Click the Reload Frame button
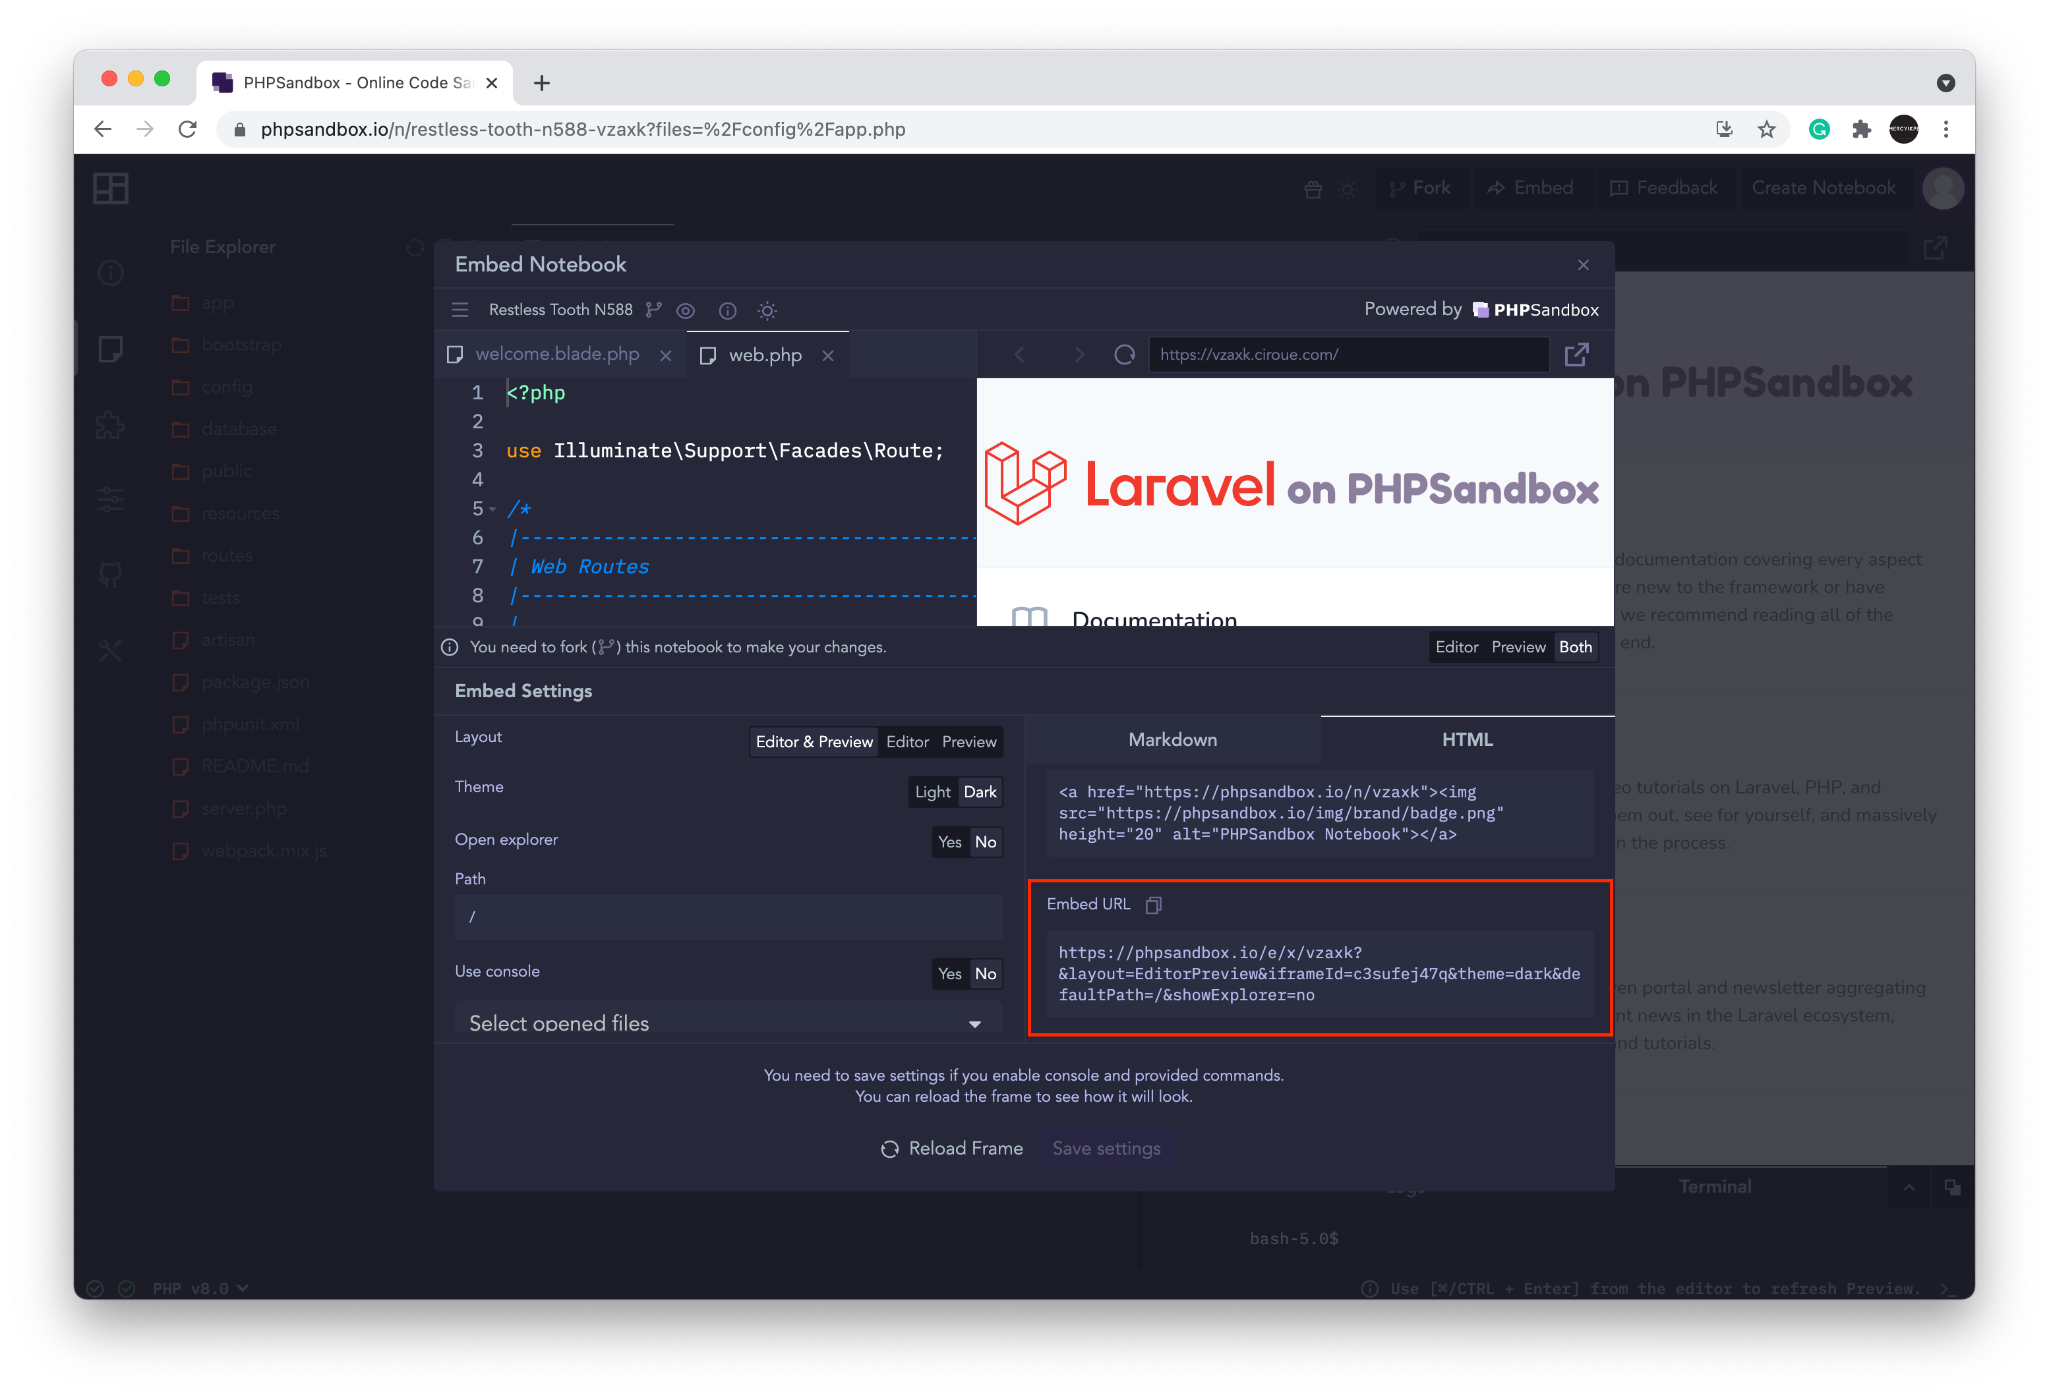Screen dimensions: 2049x1397 (951, 1149)
